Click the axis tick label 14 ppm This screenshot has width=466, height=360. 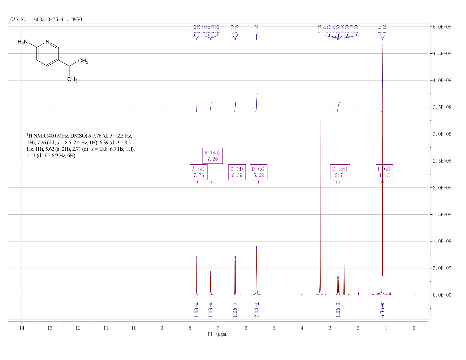[22, 328]
